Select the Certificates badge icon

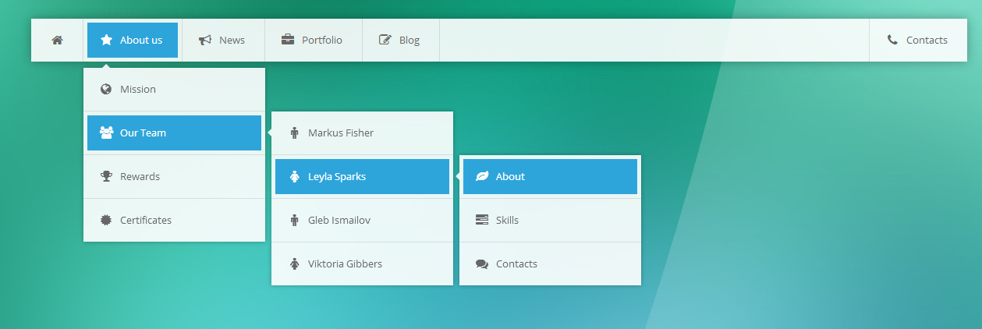pos(106,220)
